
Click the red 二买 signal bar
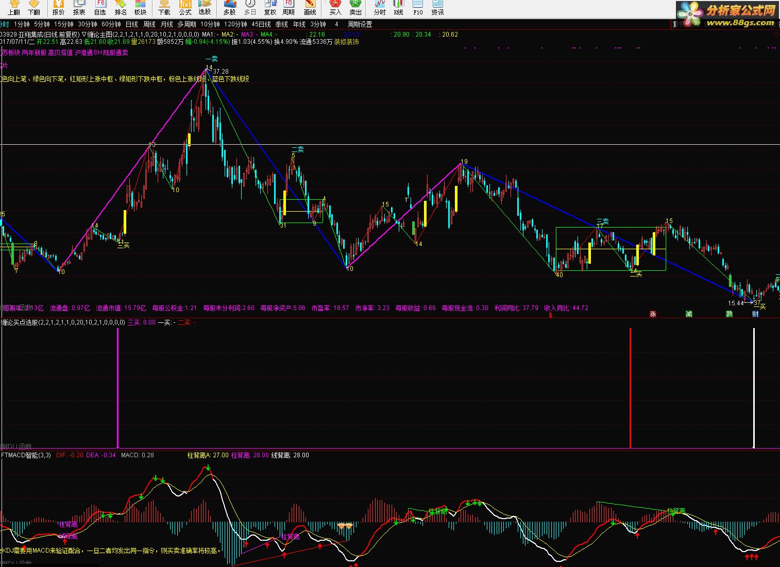click(x=630, y=388)
